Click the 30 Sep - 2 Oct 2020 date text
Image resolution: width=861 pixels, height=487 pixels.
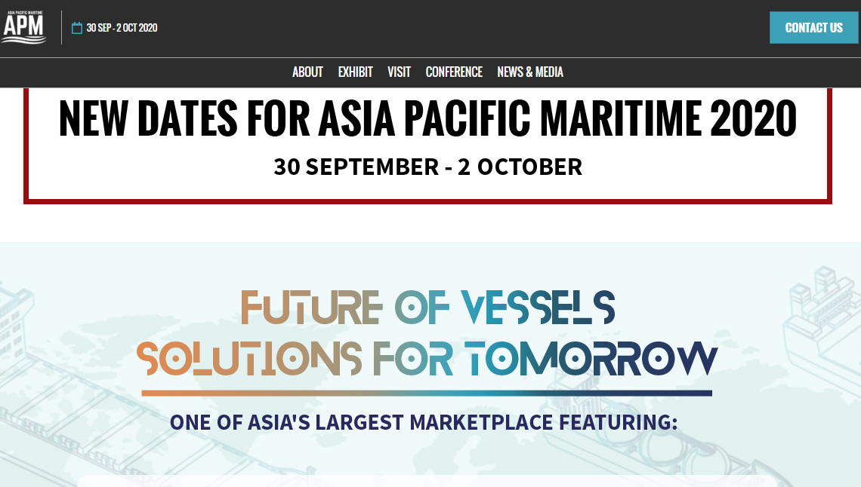(122, 28)
